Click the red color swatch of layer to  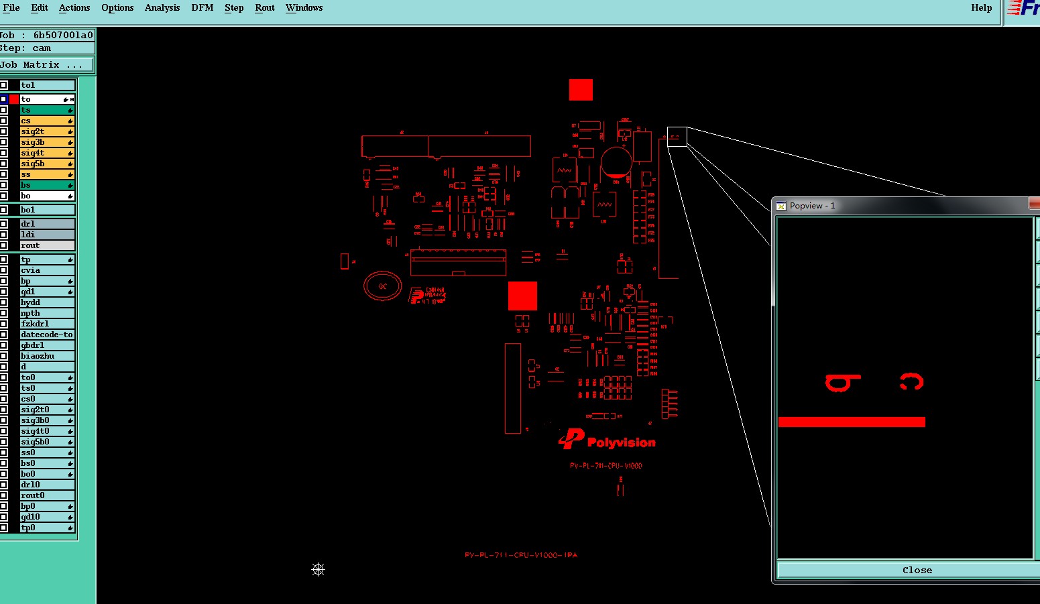click(x=14, y=99)
